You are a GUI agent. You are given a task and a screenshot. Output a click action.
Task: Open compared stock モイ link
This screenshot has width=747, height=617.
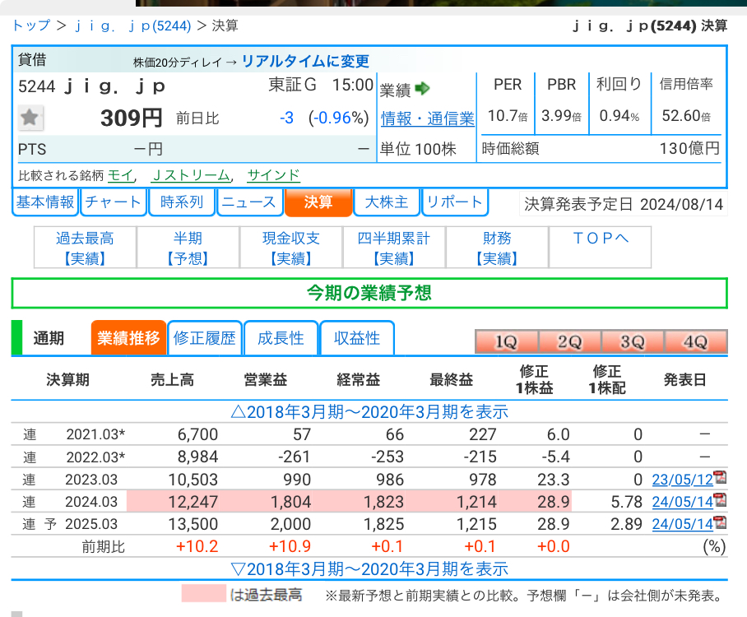click(x=121, y=175)
